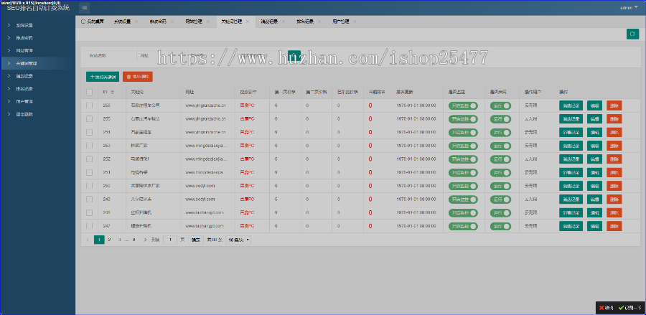Tick the checkbox for row ID 256

pyautogui.click(x=90, y=105)
